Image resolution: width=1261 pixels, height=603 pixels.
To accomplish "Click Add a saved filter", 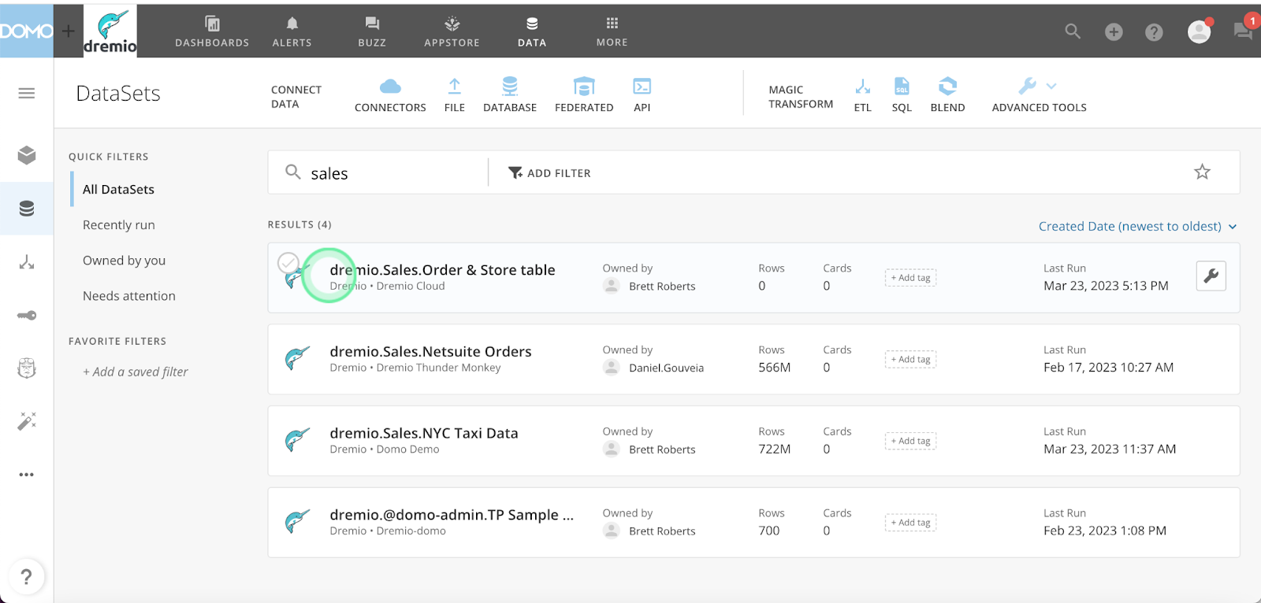I will click(x=136, y=372).
